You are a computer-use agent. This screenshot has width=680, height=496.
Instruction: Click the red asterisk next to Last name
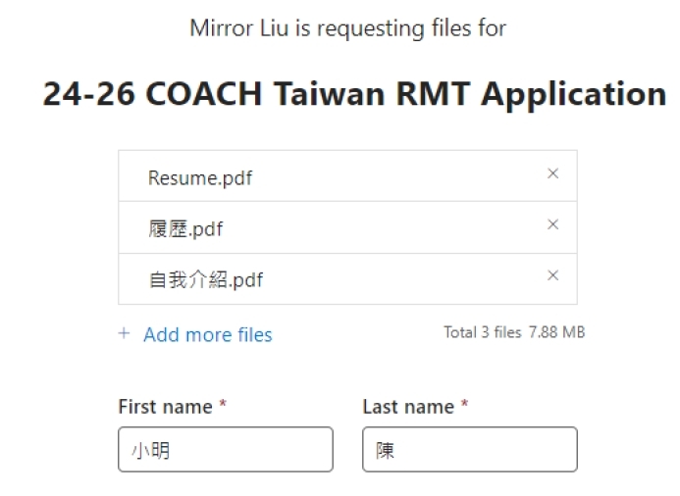pos(464,404)
